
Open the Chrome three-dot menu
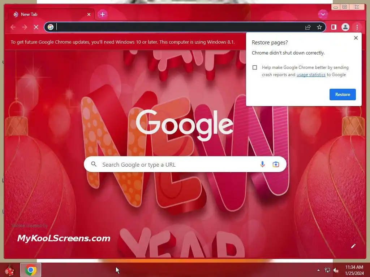pyautogui.click(x=357, y=27)
